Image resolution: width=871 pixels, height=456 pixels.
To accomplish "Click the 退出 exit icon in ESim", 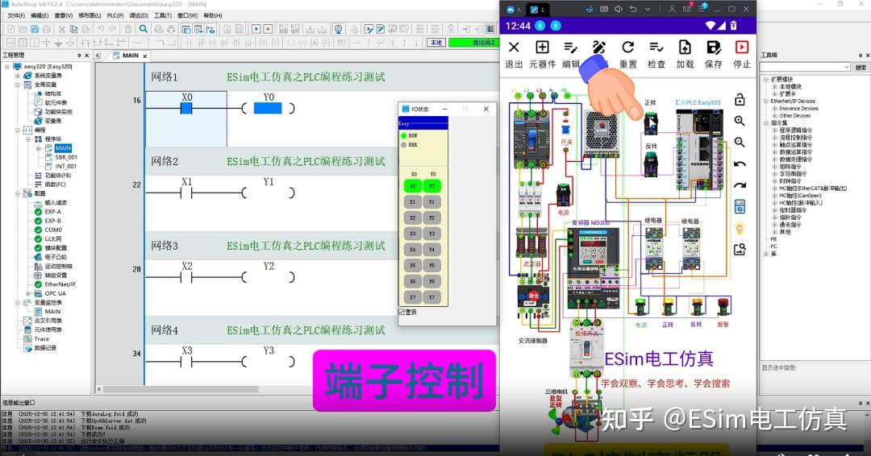I will [x=514, y=48].
